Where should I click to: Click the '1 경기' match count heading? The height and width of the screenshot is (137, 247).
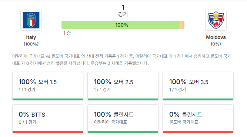(123, 10)
